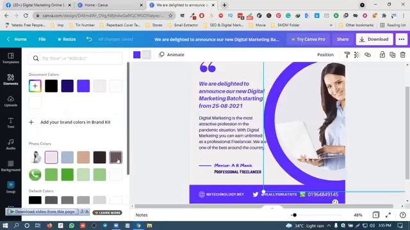
Task: Open browser extensions puzzle icon
Action: coord(384,15)
